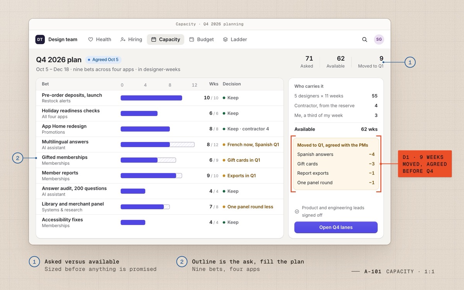Click the Bet column header
Image resolution: width=464 pixels, height=290 pixels.
tap(45, 84)
